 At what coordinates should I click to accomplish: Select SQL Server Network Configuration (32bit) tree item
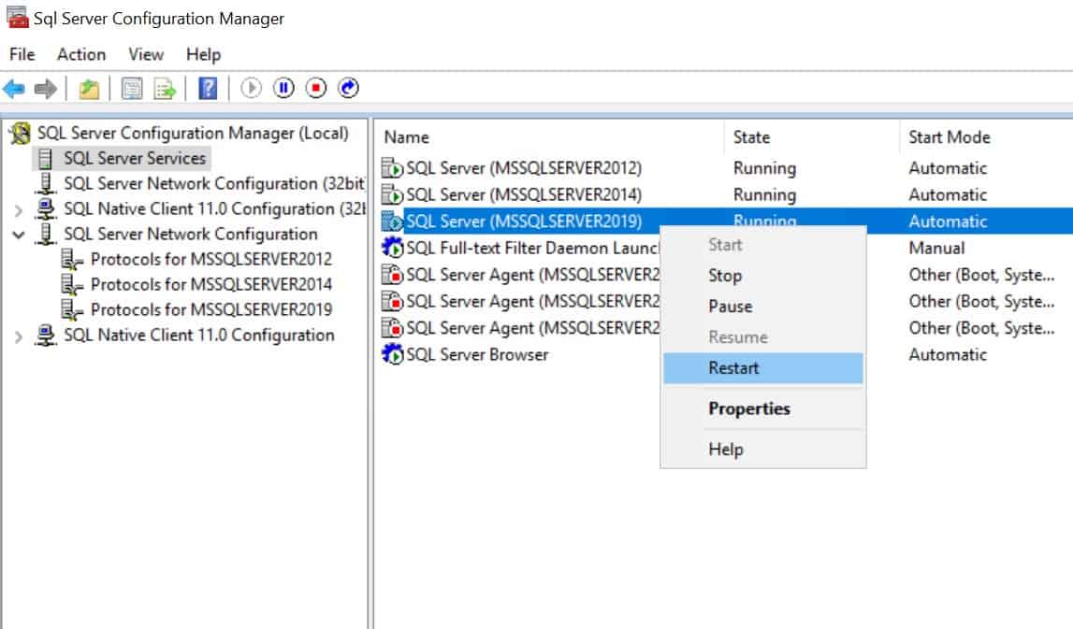click(x=214, y=183)
